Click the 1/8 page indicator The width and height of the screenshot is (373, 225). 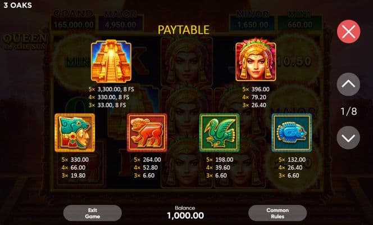(x=348, y=111)
